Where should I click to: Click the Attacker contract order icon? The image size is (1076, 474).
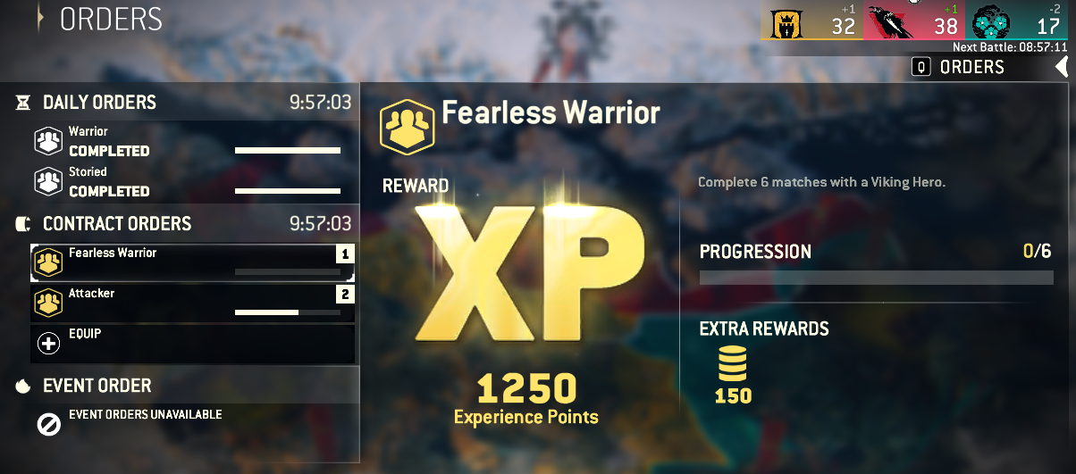pos(47,303)
